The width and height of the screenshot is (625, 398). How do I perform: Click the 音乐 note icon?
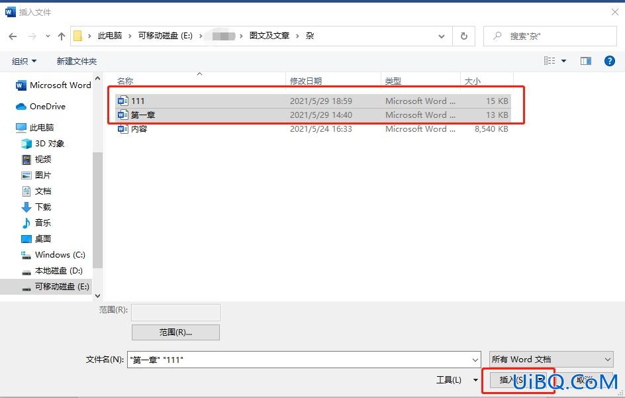(26, 223)
